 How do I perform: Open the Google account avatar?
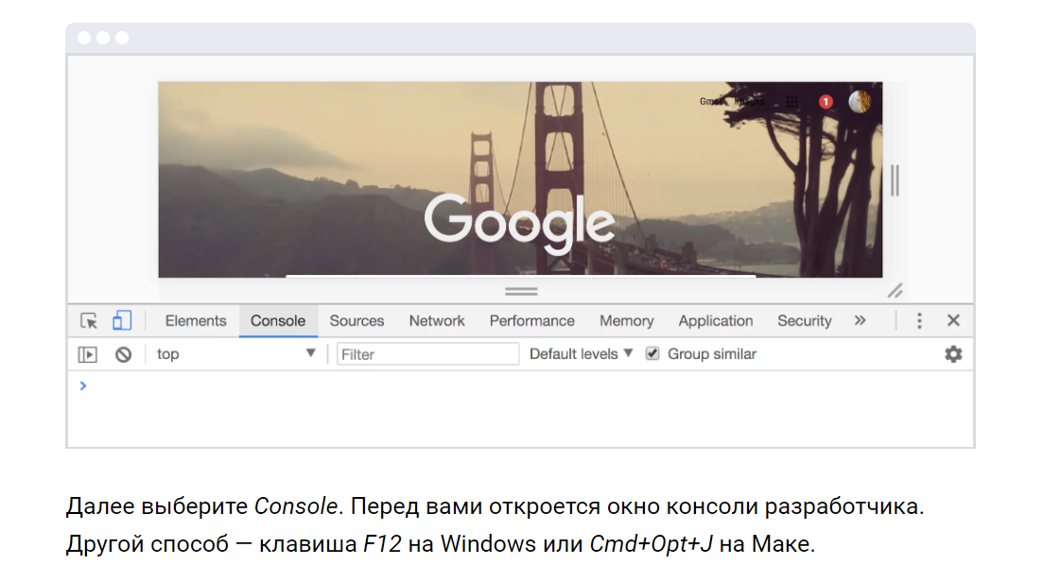(860, 101)
